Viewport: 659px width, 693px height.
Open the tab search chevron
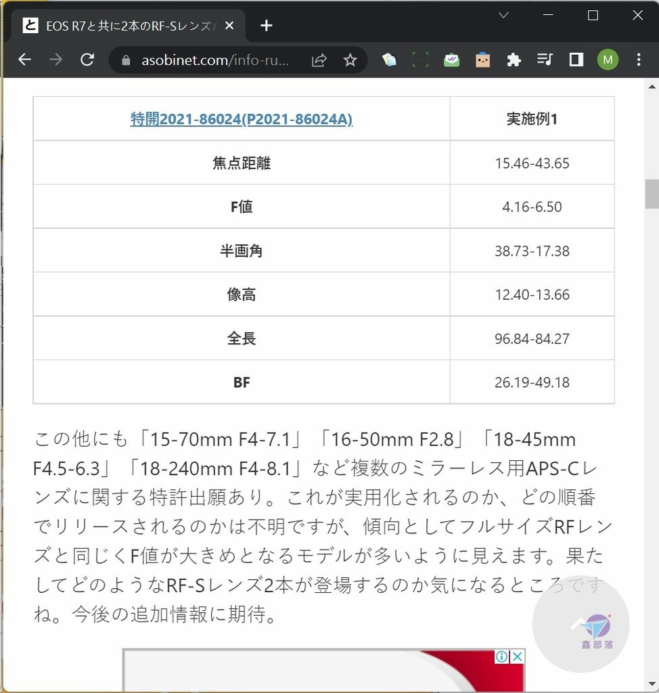coord(503,15)
